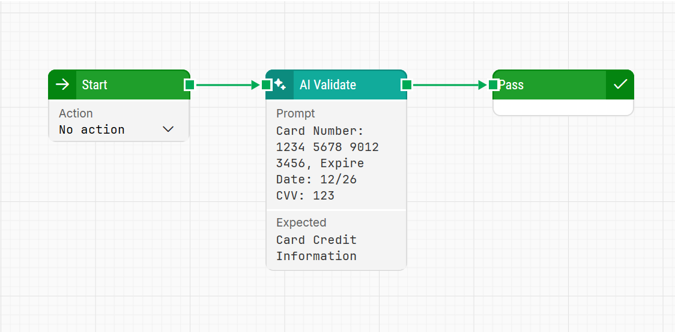The image size is (675, 332).
Task: Click into the Prompt text with card number
Action: [x=327, y=163]
